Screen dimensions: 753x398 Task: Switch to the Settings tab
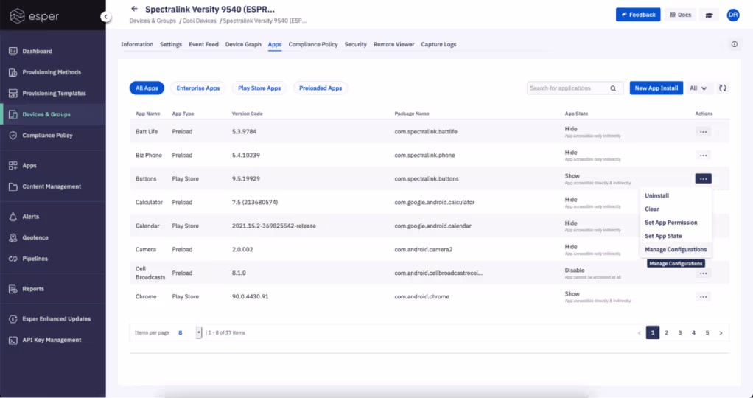pos(171,44)
